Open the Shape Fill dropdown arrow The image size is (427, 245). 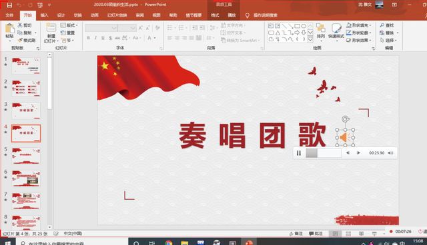point(370,25)
